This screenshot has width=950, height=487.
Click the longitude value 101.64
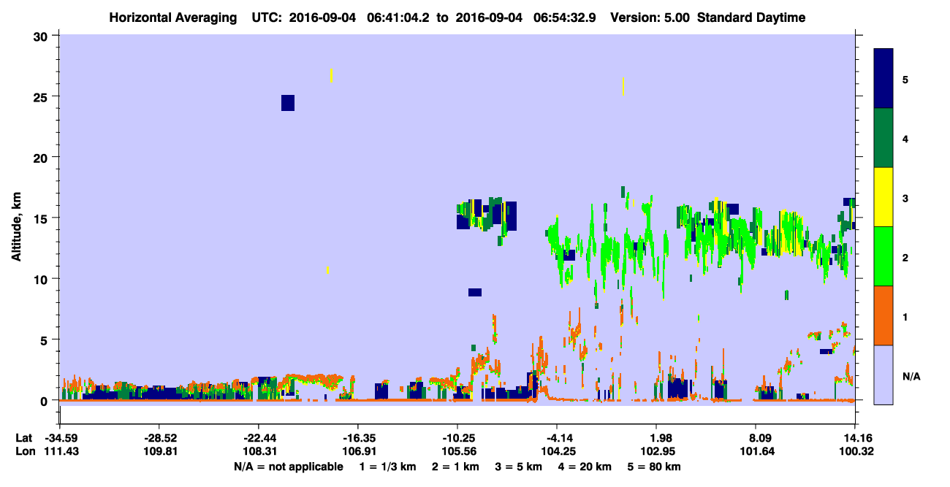(756, 451)
